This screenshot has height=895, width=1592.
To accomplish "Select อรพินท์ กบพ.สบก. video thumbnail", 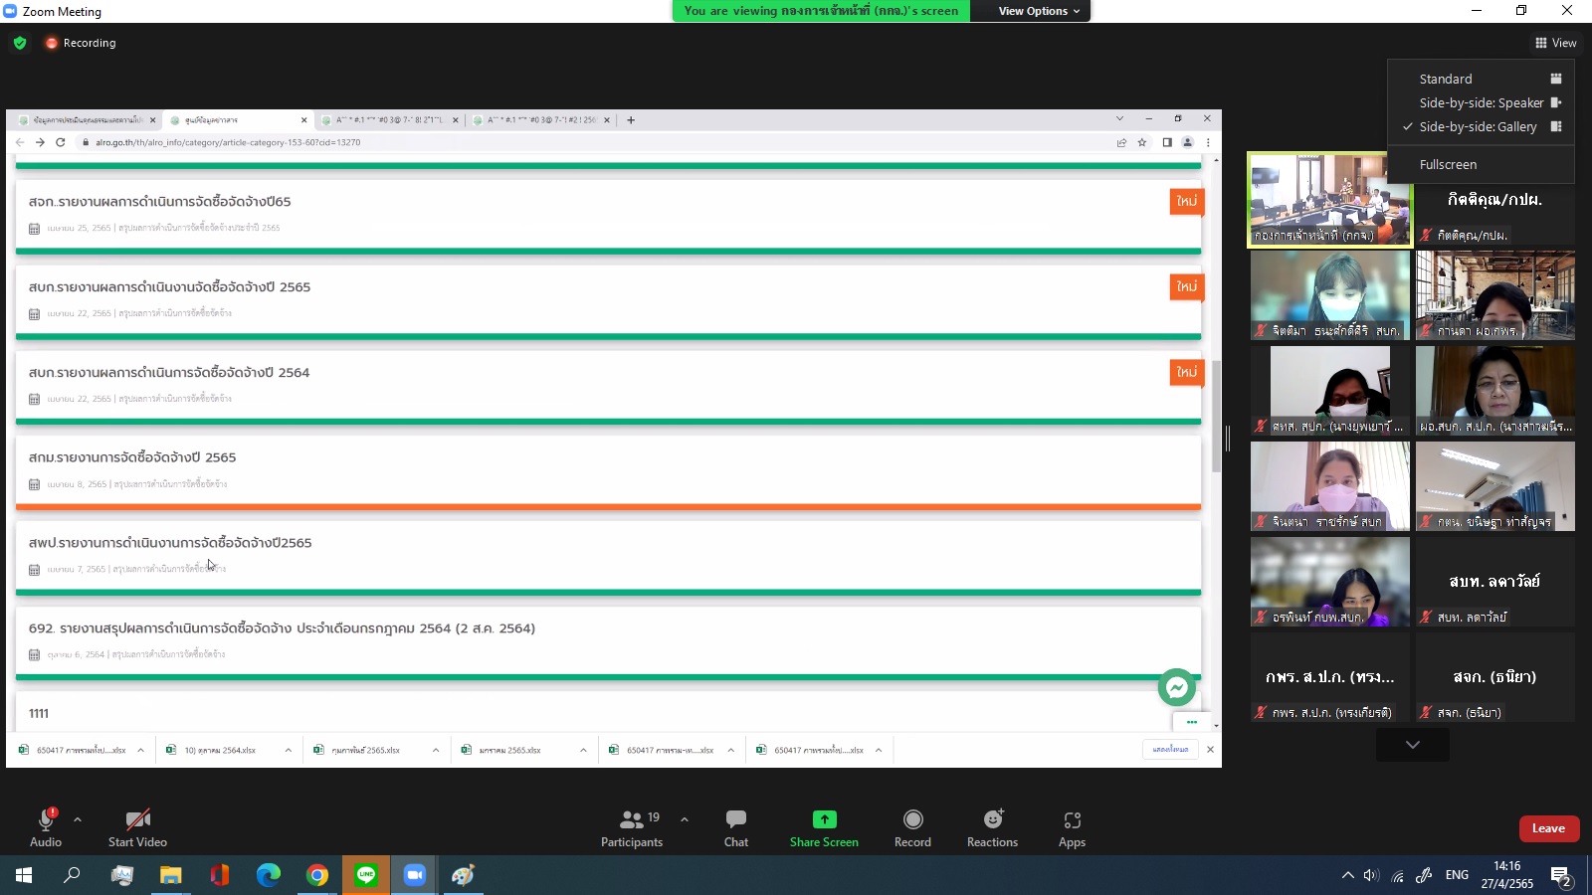I will [x=1330, y=582].
